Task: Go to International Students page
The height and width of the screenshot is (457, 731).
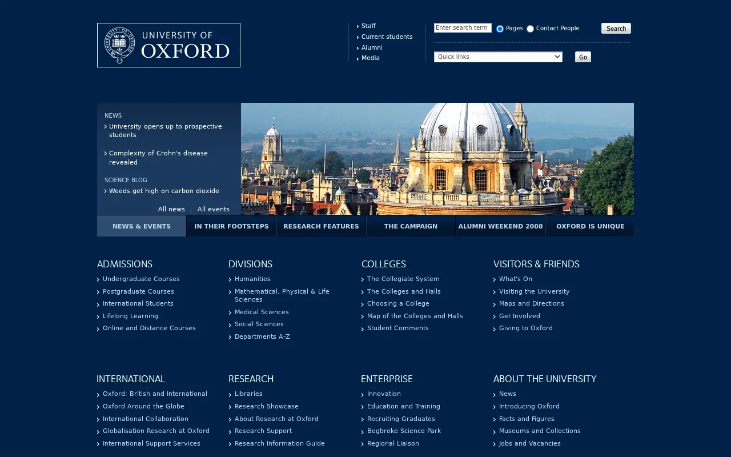Action: tap(138, 303)
